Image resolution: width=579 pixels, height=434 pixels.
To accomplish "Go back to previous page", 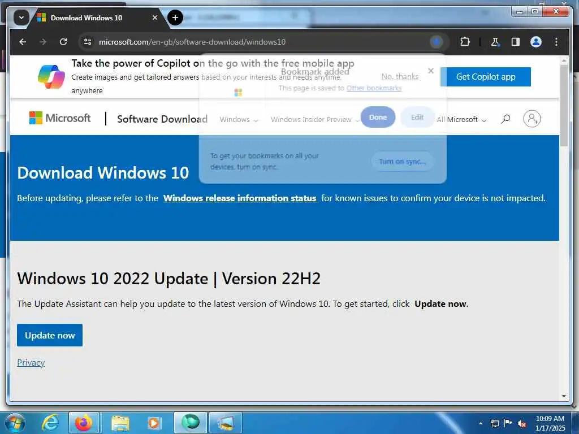I will pyautogui.click(x=23, y=42).
